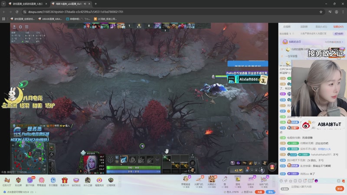Collapse the gift bar arrow near 钻粉飞机
Screen dimensions: 347x195
coord(274,182)
